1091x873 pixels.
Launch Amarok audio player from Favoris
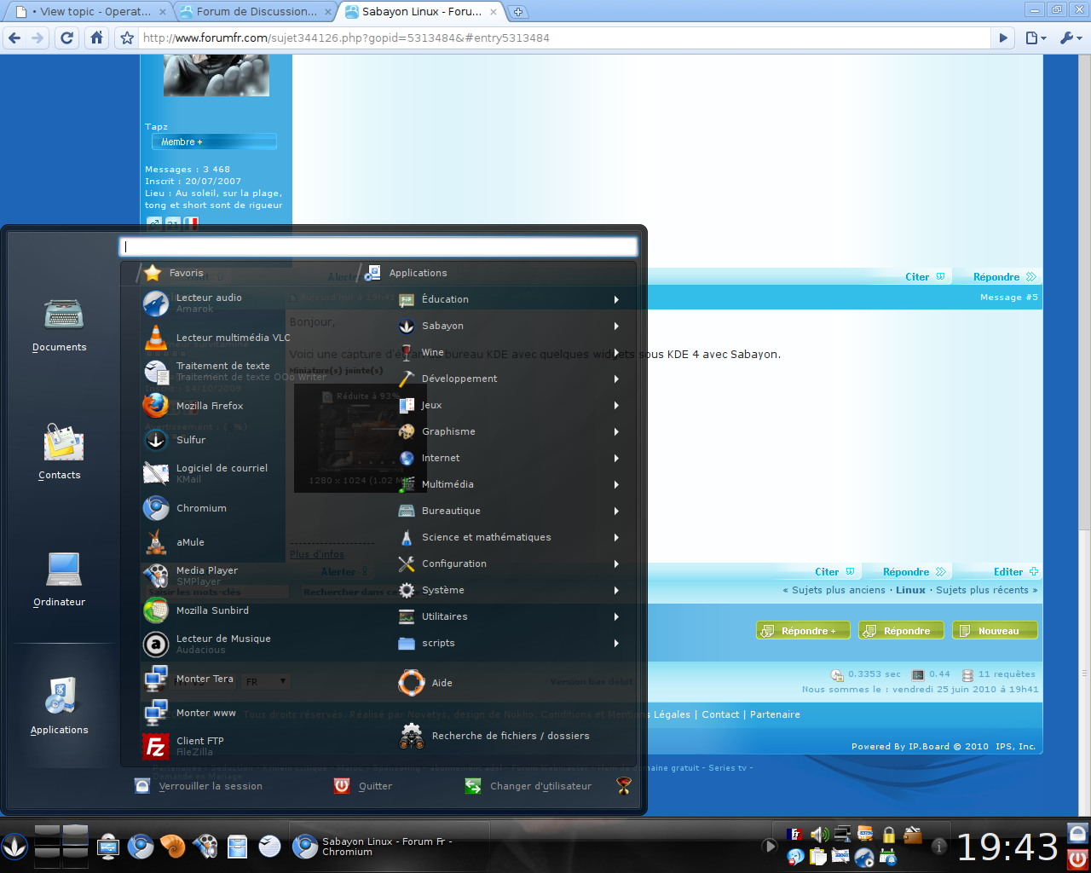coord(209,303)
